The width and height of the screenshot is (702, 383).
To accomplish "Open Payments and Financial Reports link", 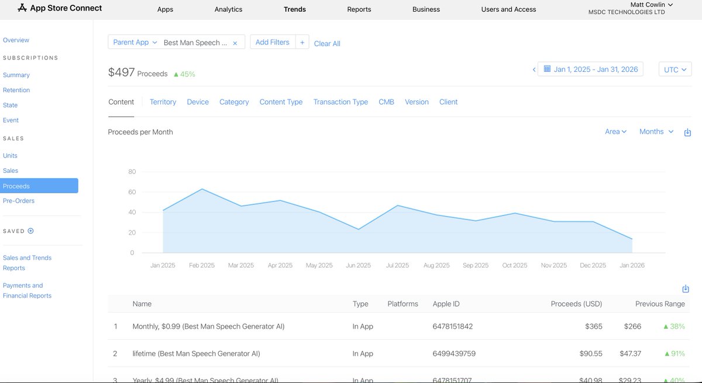I will coord(27,291).
